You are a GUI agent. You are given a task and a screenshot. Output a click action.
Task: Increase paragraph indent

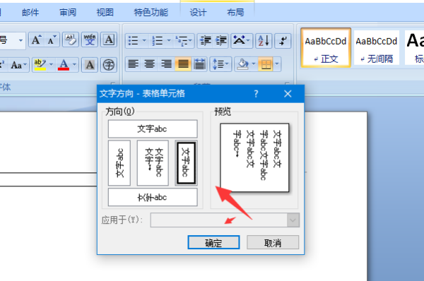(x=221, y=41)
